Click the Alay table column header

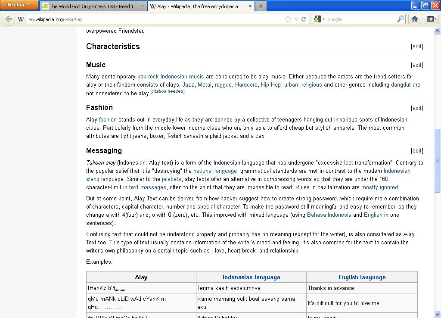pyautogui.click(x=141, y=277)
